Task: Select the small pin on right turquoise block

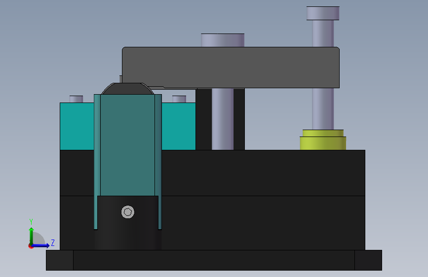Action: (x=179, y=99)
